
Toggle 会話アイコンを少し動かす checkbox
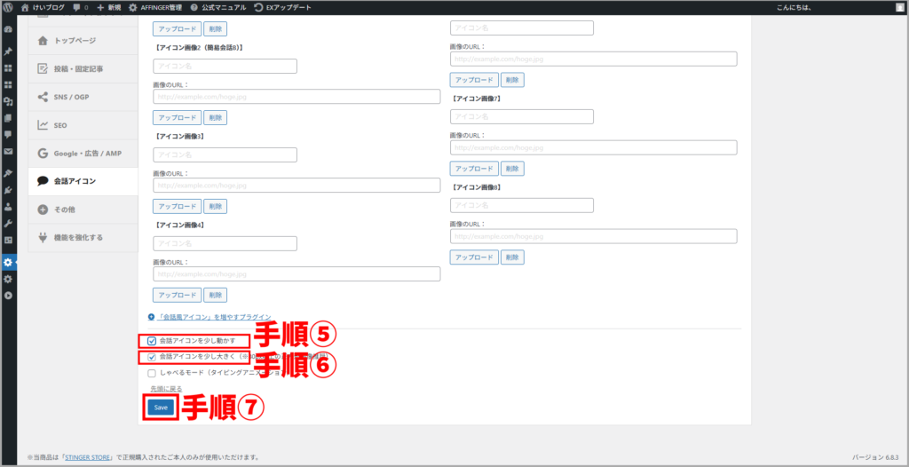(152, 341)
